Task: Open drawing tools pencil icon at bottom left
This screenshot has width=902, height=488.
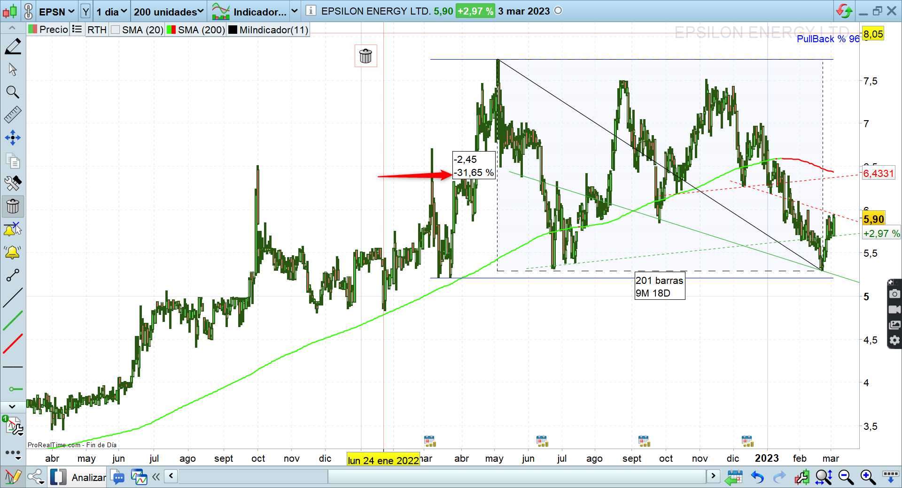Action: (12, 477)
